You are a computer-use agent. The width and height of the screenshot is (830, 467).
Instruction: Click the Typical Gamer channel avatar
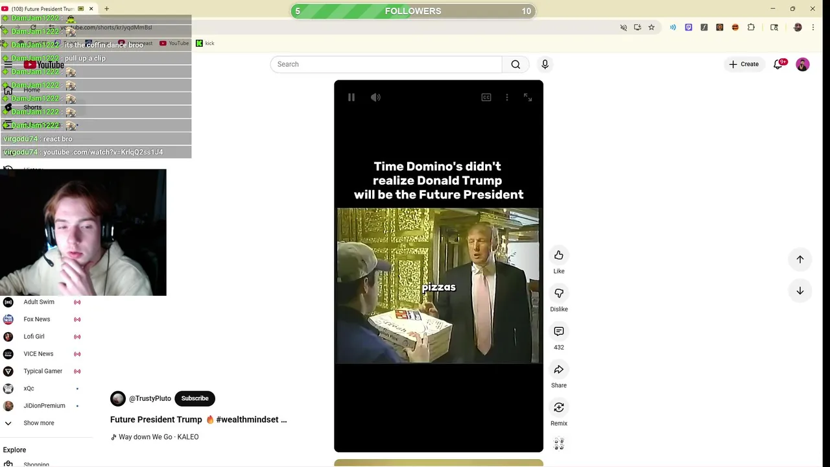click(8, 371)
